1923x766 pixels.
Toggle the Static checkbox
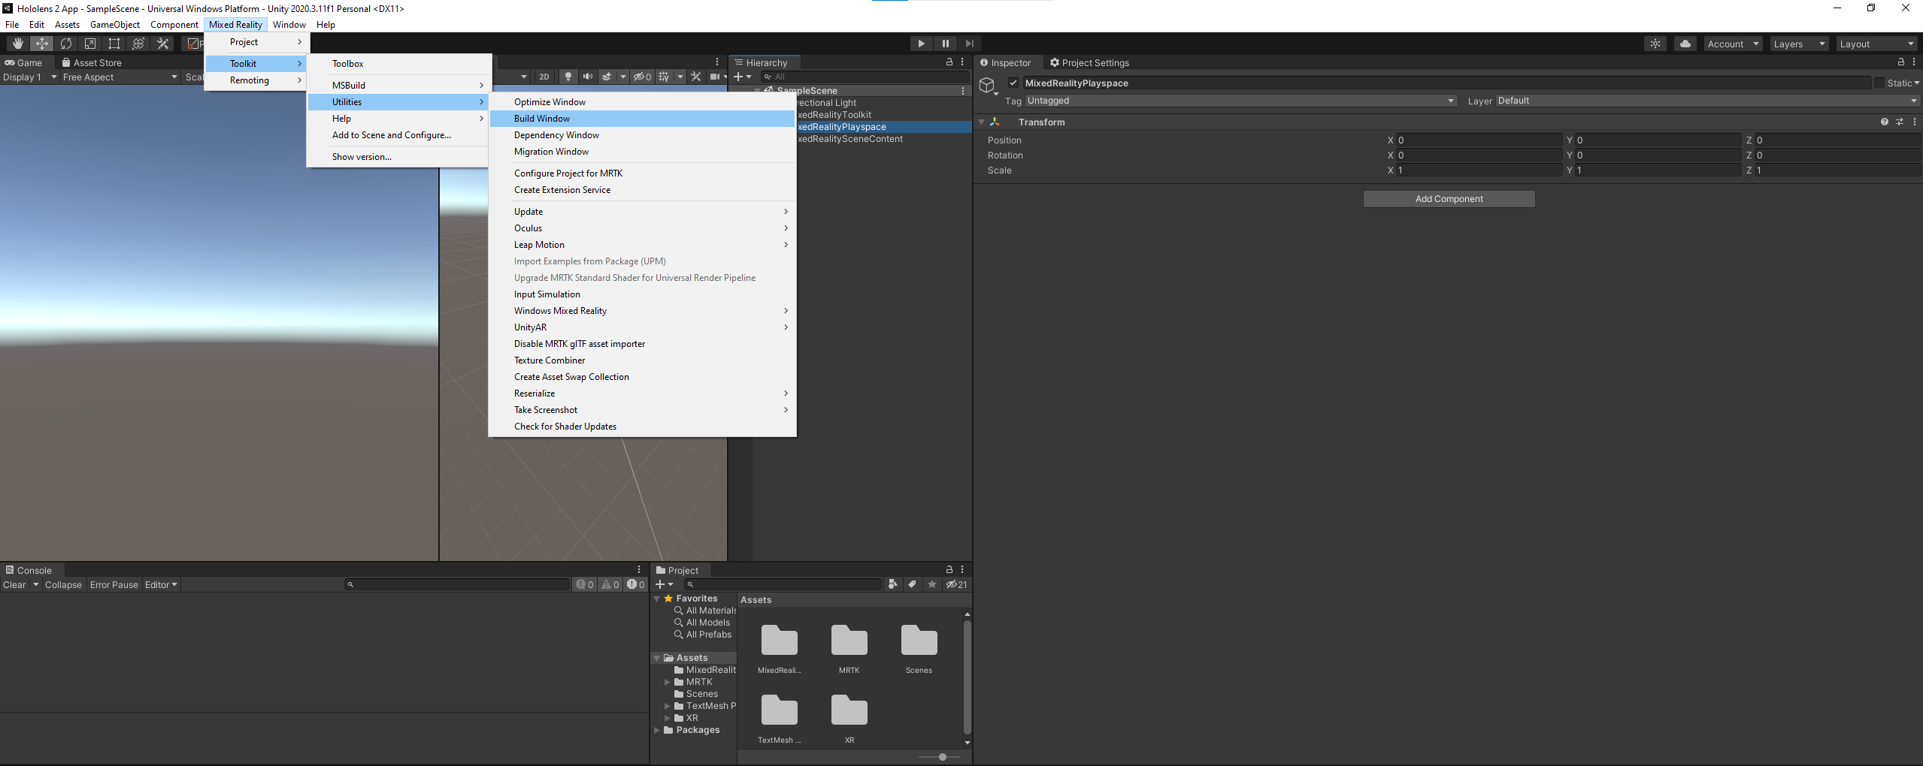click(1879, 83)
